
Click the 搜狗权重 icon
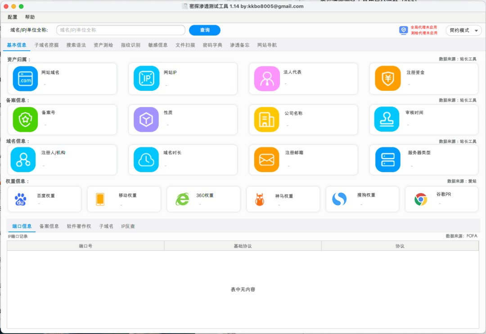tap(339, 199)
